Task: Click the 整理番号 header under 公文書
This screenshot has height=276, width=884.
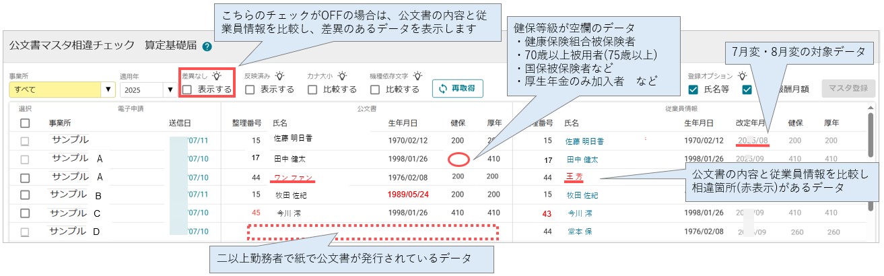Action: click(x=246, y=123)
